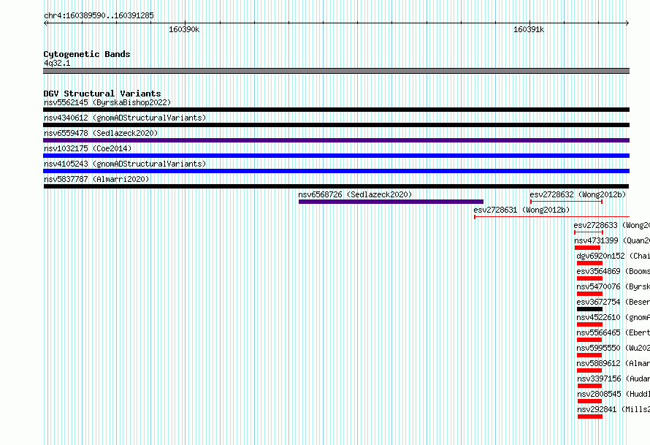Select the nsv6568726 (Sedlazeck2020) label
The width and height of the screenshot is (650, 445).
coord(355,194)
